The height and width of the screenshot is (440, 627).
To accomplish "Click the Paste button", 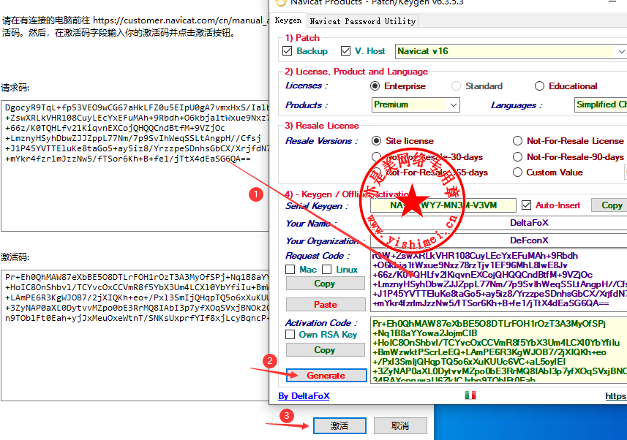I will (325, 305).
